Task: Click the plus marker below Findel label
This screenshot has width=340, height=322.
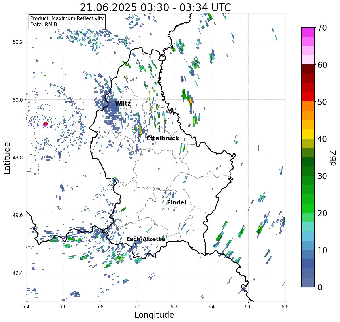Action: point(176,207)
